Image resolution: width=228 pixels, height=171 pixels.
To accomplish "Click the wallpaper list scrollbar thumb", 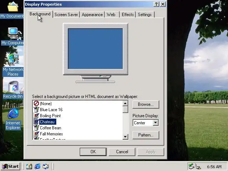I will [x=125, y=109].
